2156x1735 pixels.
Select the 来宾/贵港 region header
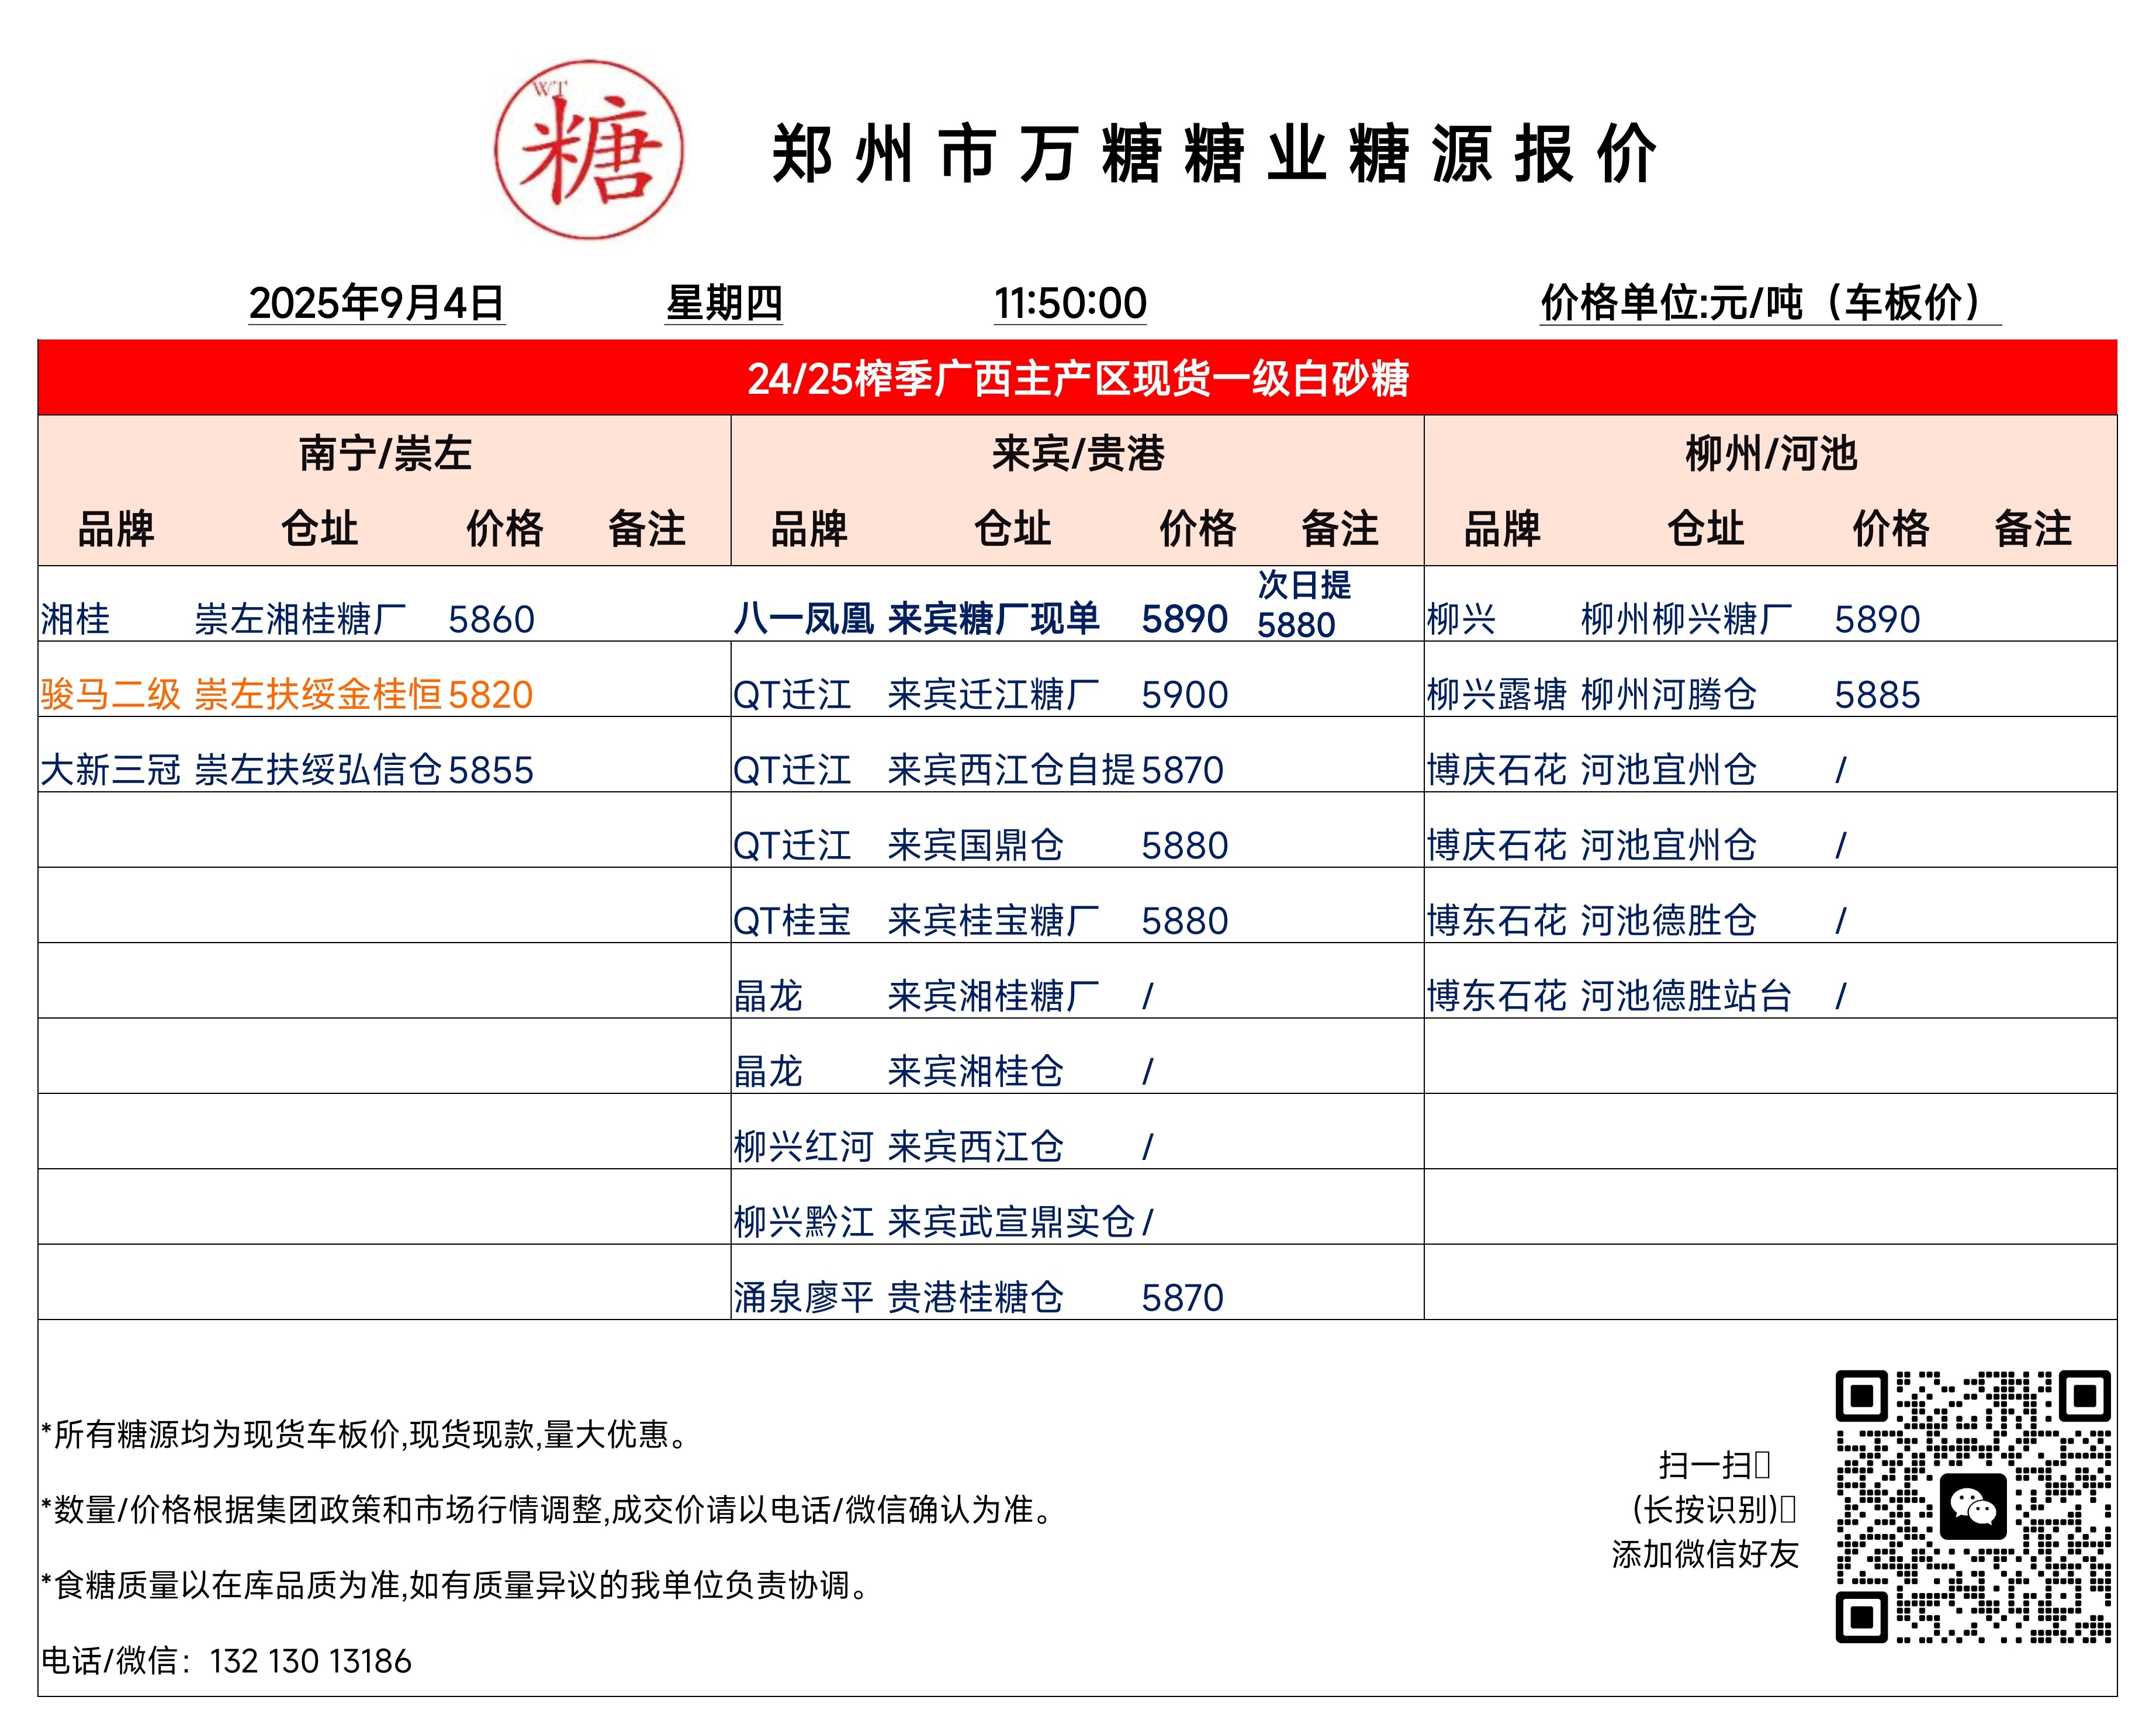1077,454
